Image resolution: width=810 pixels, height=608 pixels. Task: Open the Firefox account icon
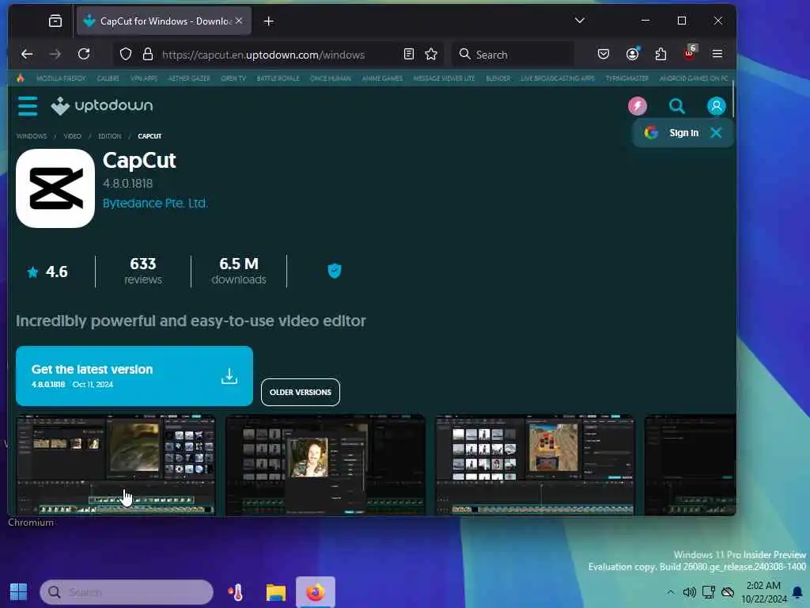(x=632, y=54)
